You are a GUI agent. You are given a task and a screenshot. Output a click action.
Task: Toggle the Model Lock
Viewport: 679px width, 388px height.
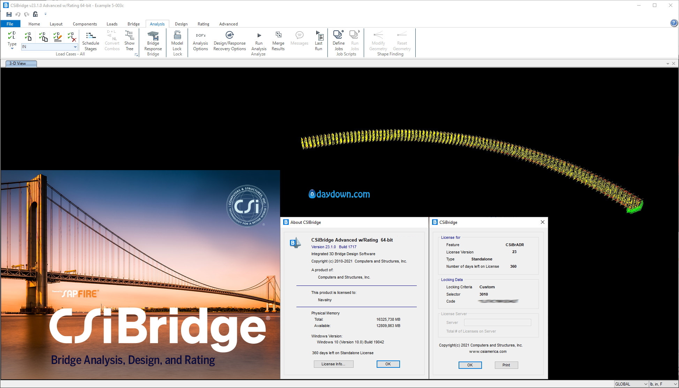(177, 41)
